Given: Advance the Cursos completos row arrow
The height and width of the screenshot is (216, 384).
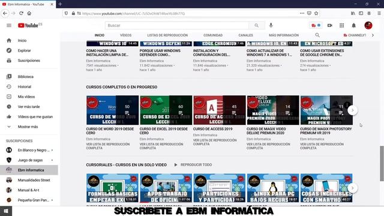Looking at the screenshot, I should point(352,110).
